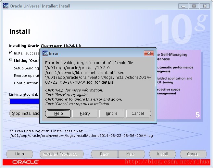The image size is (213, 168).
Task: Stop the installation in progress
Action: tap(25, 114)
